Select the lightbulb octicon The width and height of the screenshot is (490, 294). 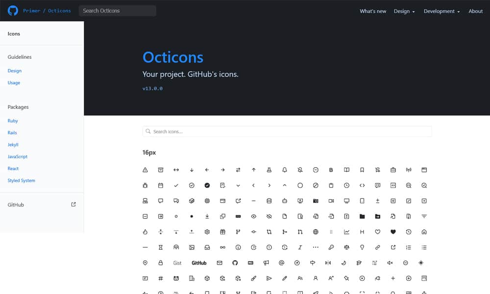pos(362,247)
